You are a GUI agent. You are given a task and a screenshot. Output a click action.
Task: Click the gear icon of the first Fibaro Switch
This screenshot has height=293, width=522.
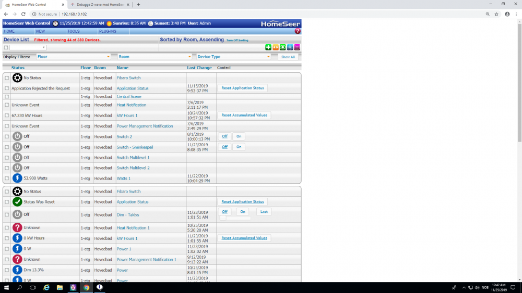tap(17, 78)
